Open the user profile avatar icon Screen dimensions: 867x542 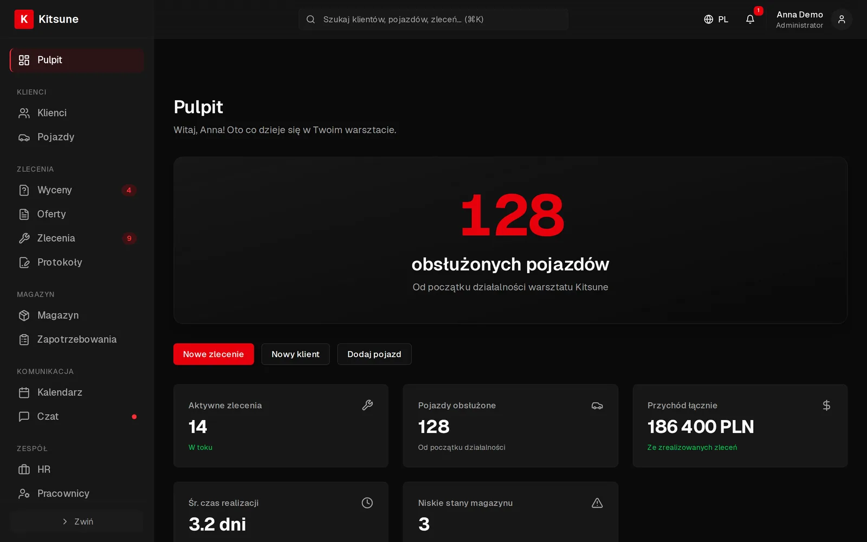pyautogui.click(x=842, y=19)
